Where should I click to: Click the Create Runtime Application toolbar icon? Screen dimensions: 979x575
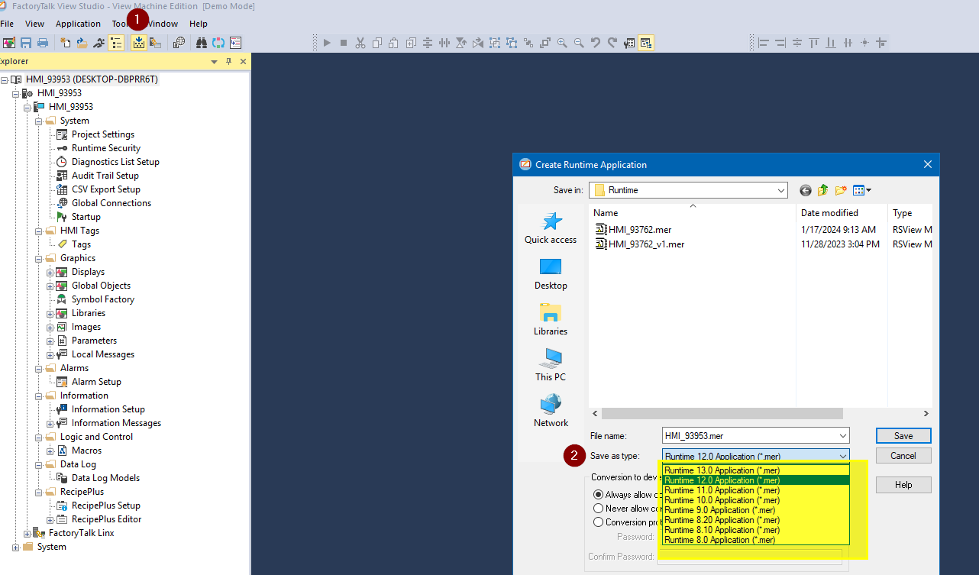pyautogui.click(x=139, y=43)
